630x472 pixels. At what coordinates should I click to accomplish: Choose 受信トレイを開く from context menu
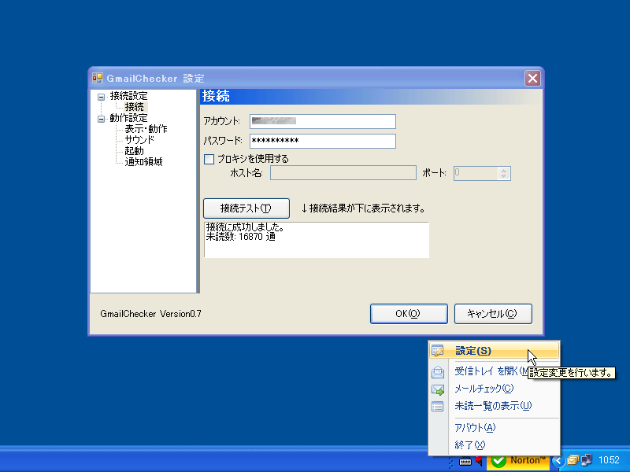point(495,371)
